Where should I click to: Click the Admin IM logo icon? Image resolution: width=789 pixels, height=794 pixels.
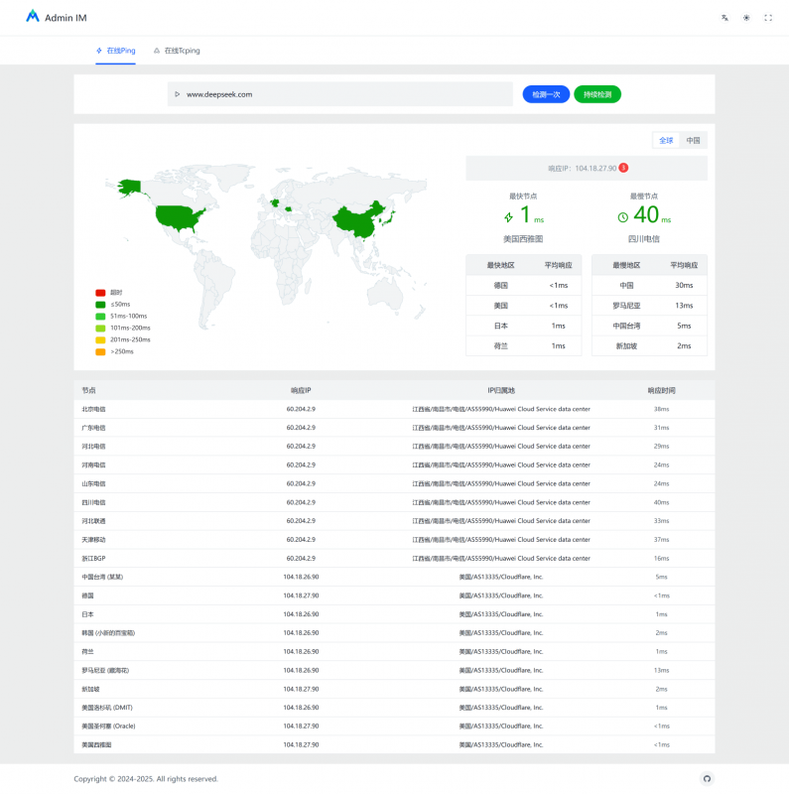33,17
